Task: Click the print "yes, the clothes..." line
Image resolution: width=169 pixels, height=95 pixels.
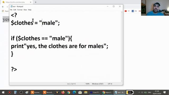Action: click(59, 46)
